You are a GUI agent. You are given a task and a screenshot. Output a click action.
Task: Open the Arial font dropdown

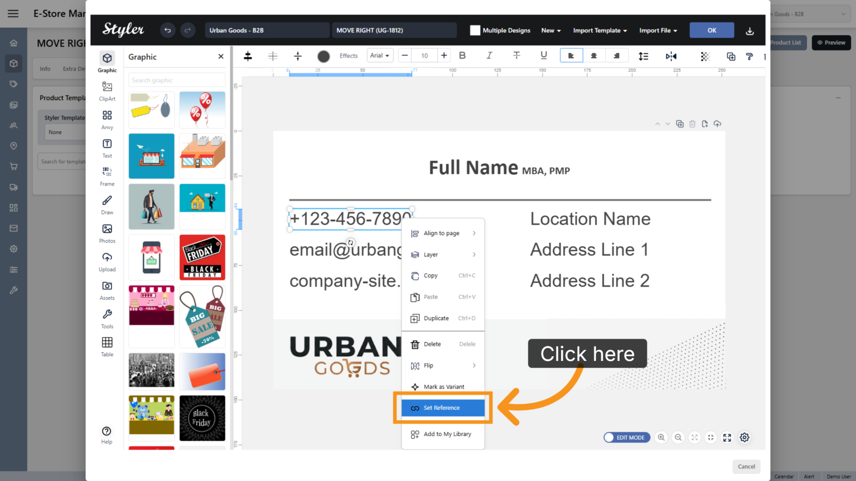(380, 55)
